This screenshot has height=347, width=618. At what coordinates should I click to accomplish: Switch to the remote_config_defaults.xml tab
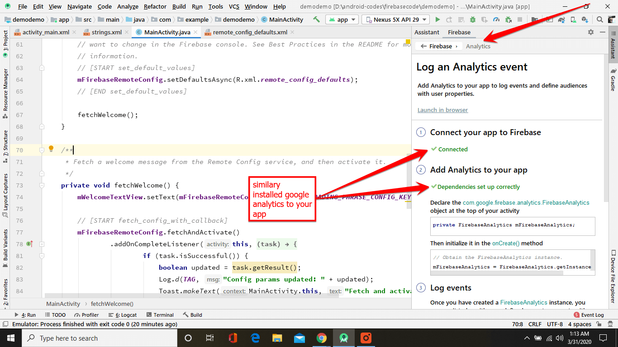coord(250,32)
